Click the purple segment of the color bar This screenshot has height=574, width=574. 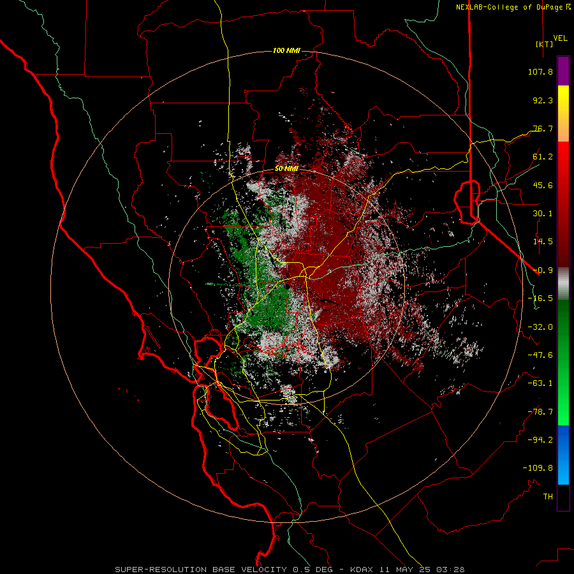pyautogui.click(x=563, y=71)
